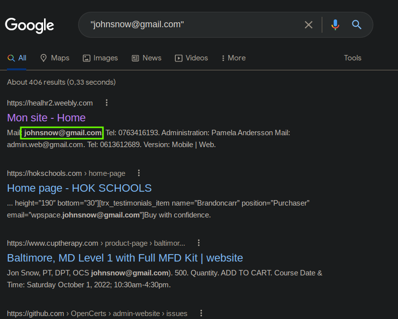This screenshot has height=319, width=398.
Task: Clear the search query with X icon
Action: point(308,25)
